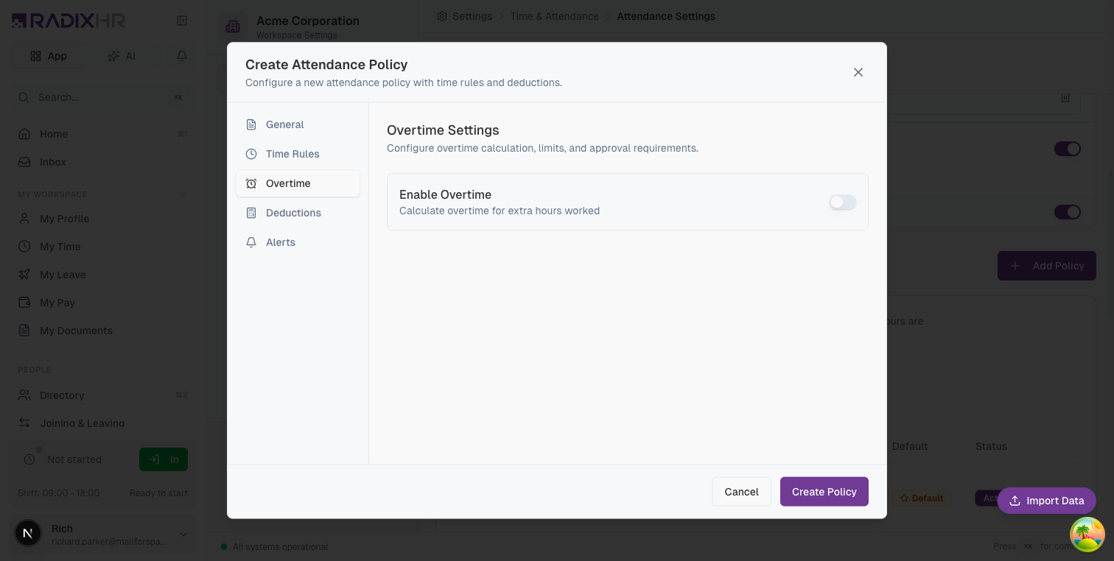Click the Import Data button
The width and height of the screenshot is (1114, 561).
(1046, 501)
